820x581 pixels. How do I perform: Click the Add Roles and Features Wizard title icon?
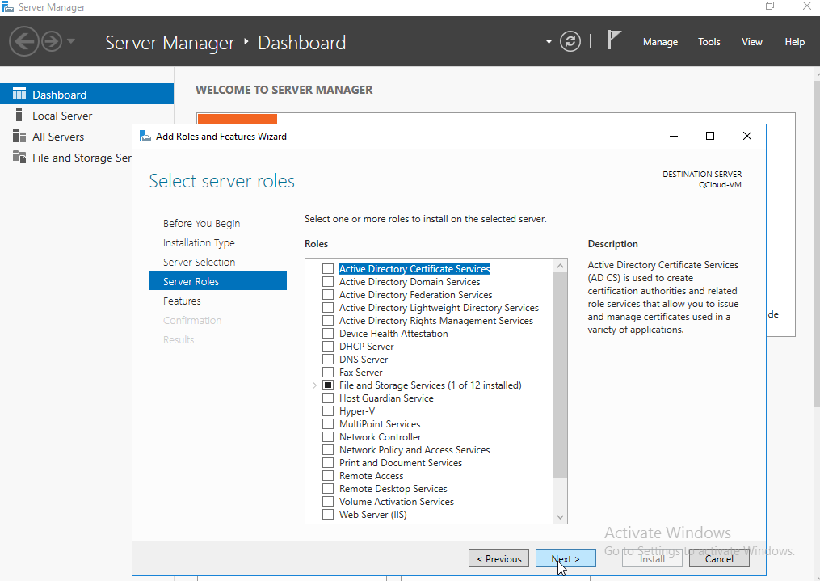[x=145, y=137]
